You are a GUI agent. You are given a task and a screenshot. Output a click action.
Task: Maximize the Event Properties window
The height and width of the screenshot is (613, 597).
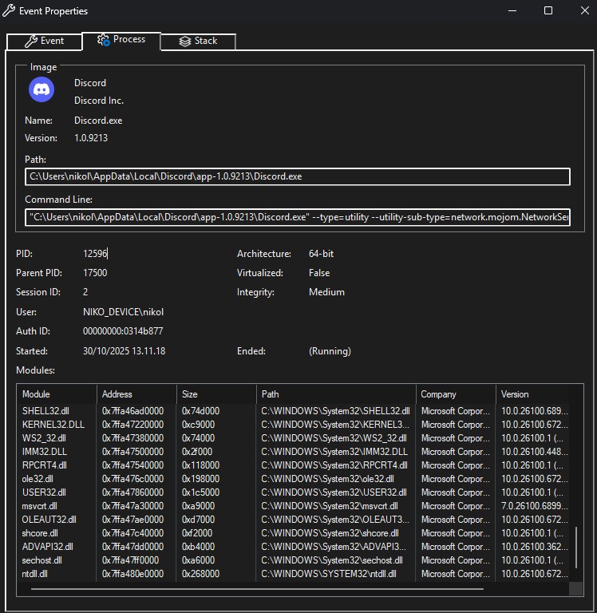tap(548, 10)
